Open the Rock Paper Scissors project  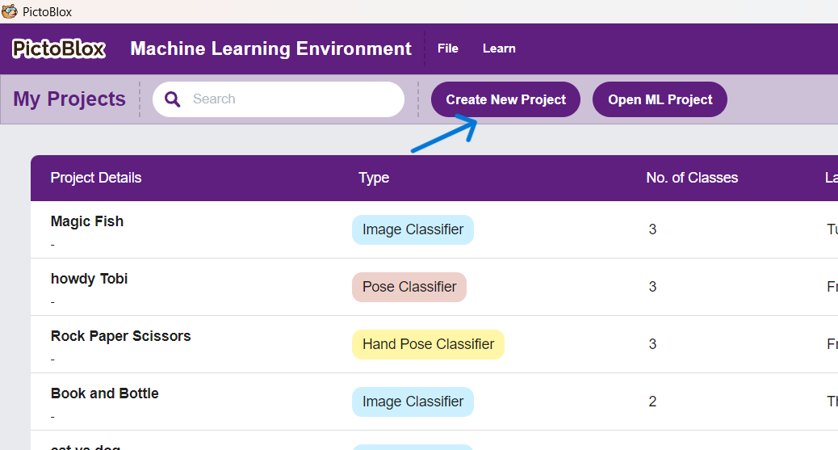pos(121,335)
